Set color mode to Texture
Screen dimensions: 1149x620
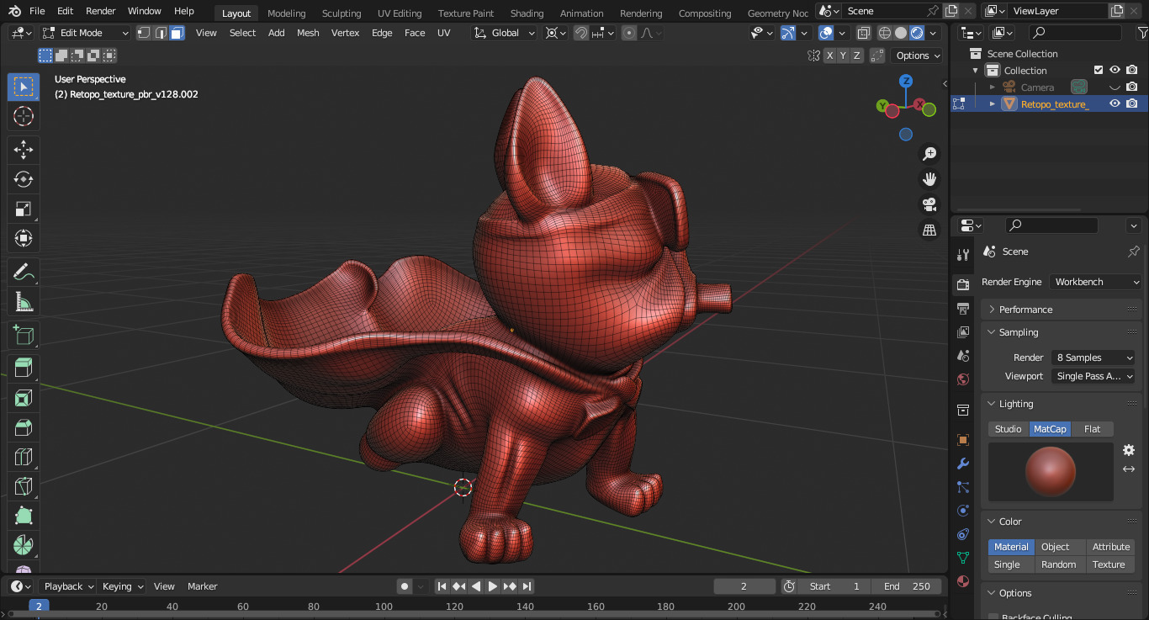pyautogui.click(x=1109, y=564)
